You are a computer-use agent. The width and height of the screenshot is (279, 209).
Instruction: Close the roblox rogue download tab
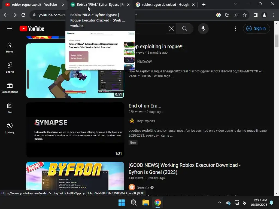pos(193,5)
